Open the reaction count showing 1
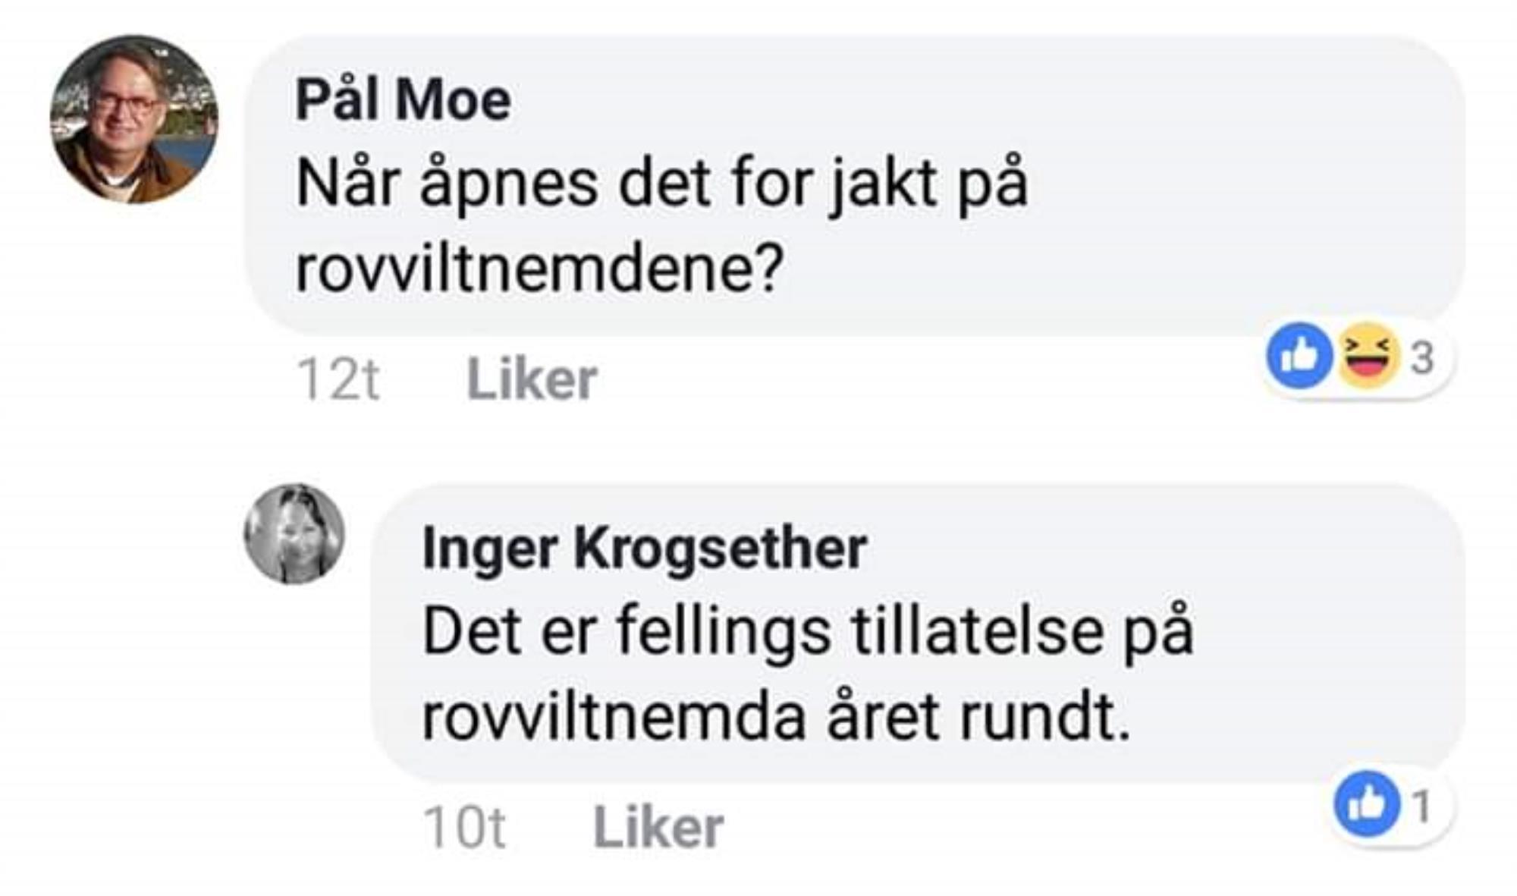The image size is (1517, 896). 1422,806
